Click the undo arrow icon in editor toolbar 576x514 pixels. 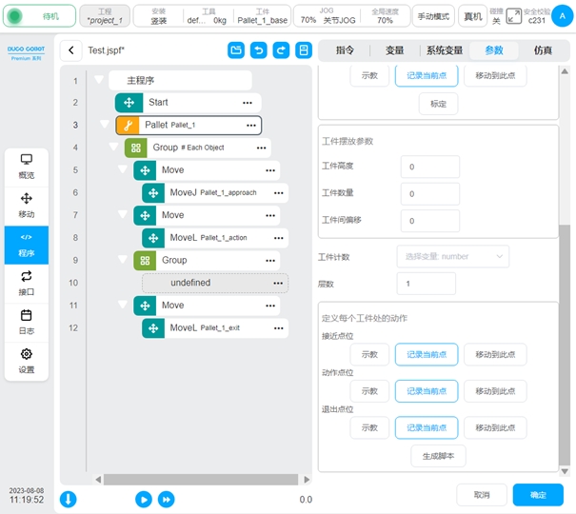259,50
